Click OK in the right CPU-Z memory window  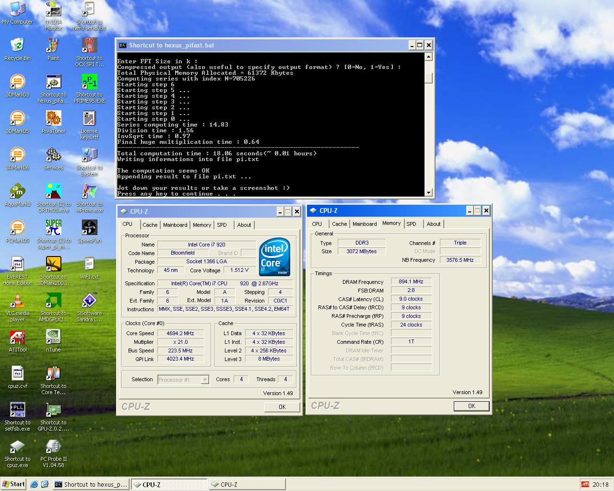coord(472,406)
